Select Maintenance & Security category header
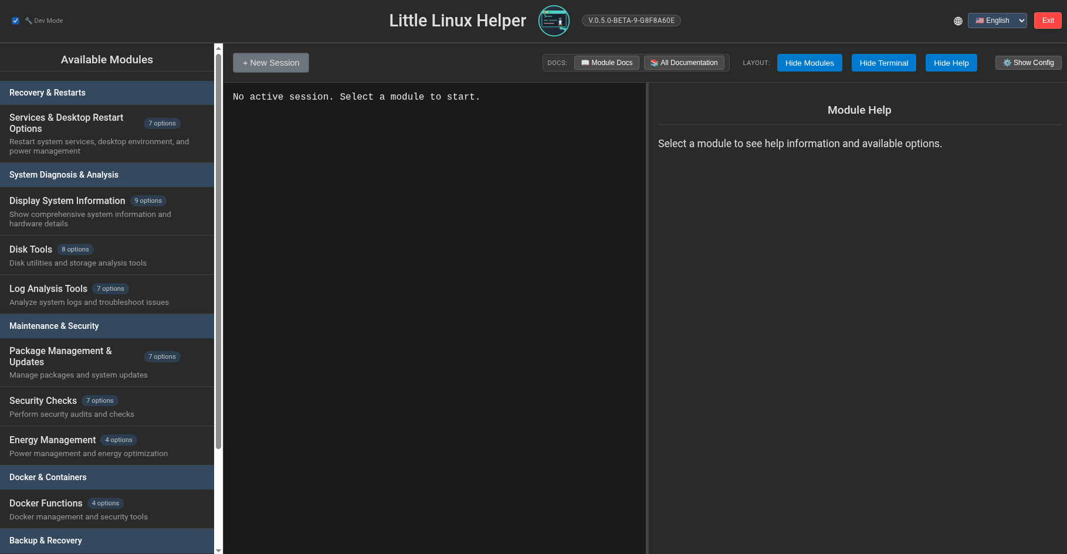The image size is (1067, 554). point(107,326)
